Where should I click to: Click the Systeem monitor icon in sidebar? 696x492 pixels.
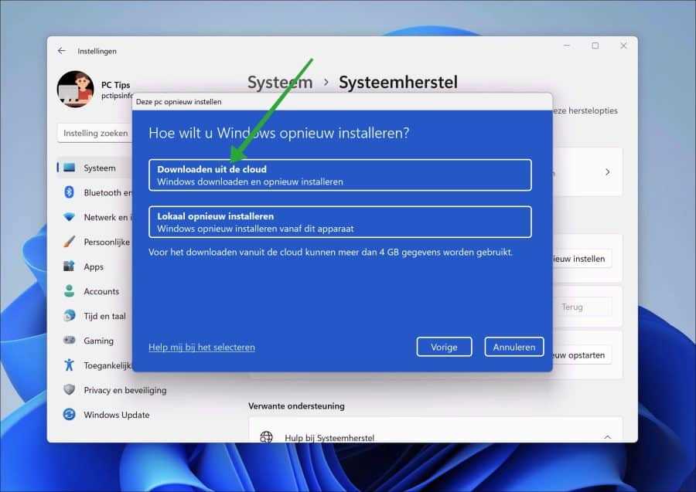point(70,168)
